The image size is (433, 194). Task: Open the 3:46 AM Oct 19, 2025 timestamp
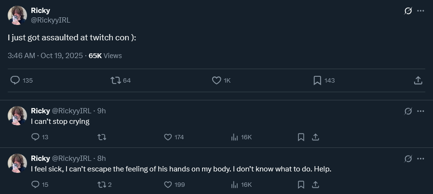point(45,56)
